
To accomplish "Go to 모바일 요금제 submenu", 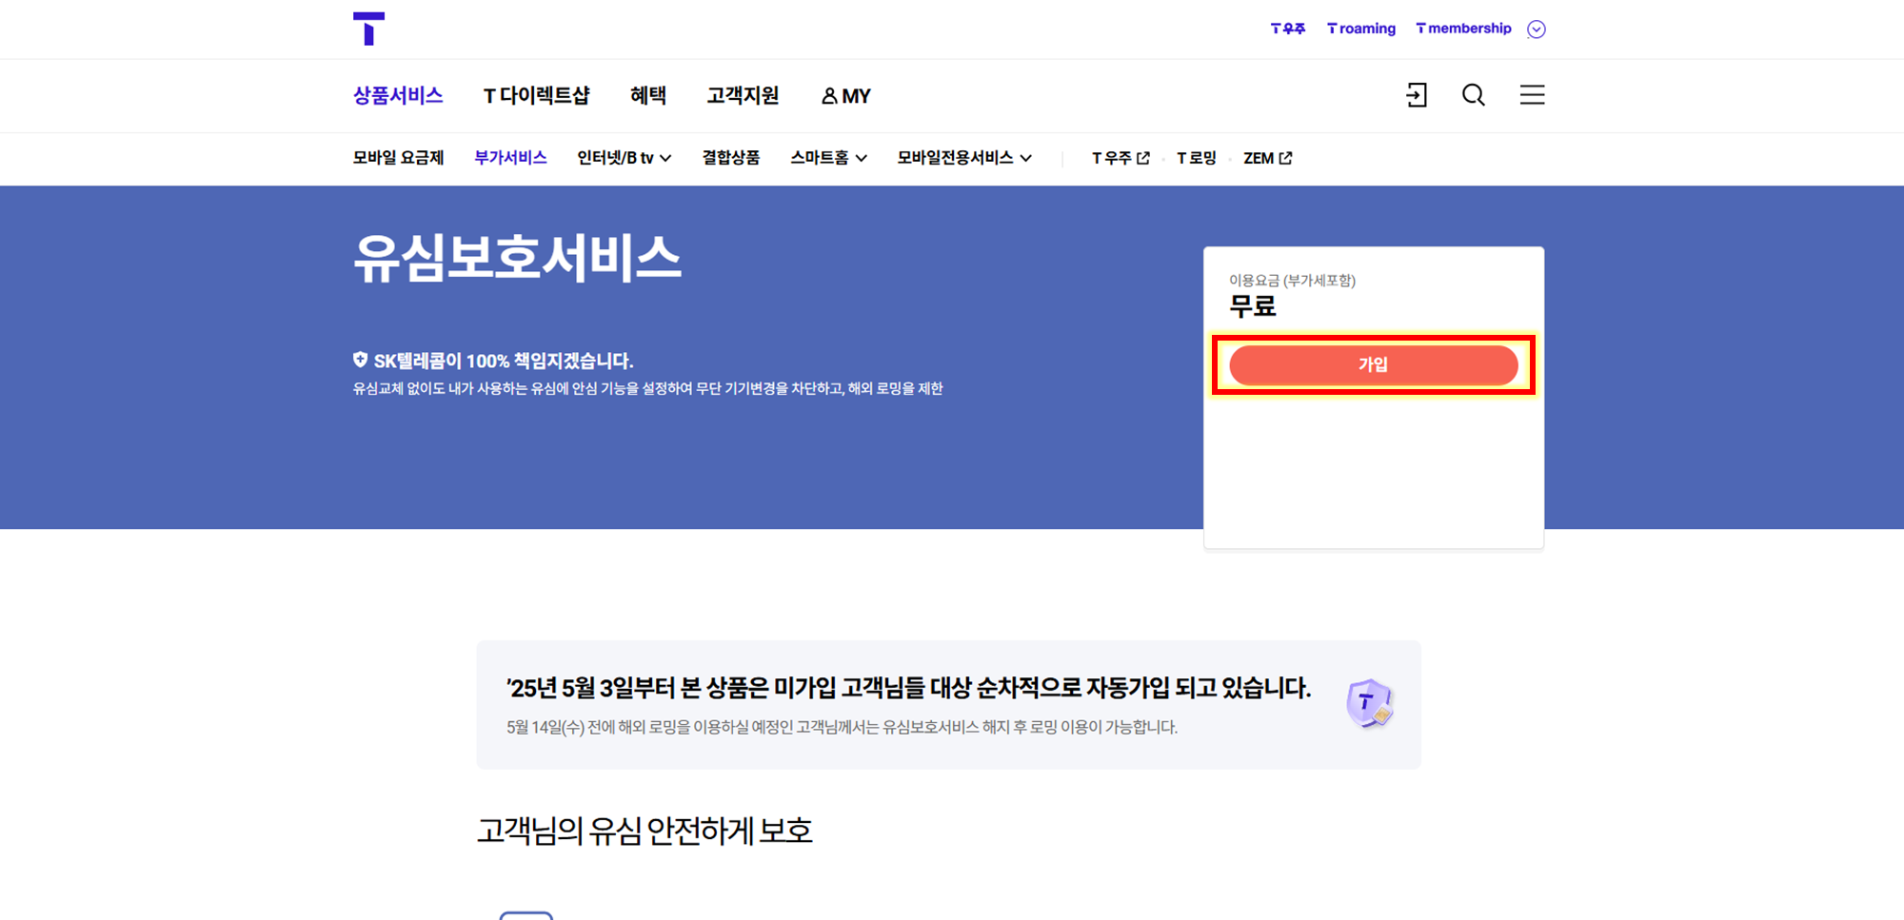I will click(x=398, y=158).
